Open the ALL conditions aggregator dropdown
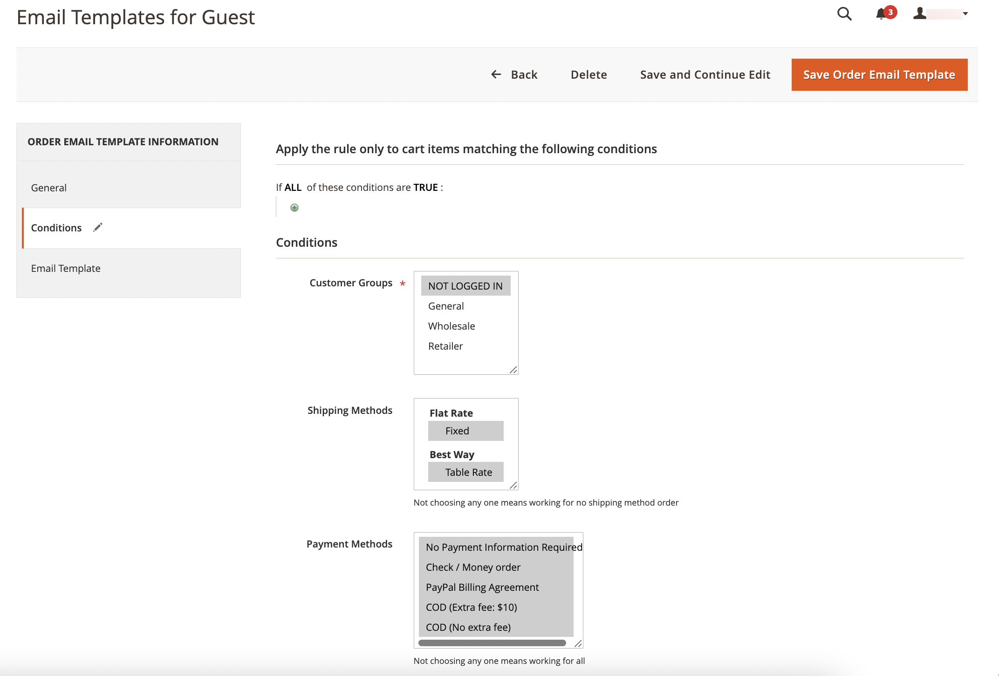The image size is (999, 676). click(x=293, y=187)
